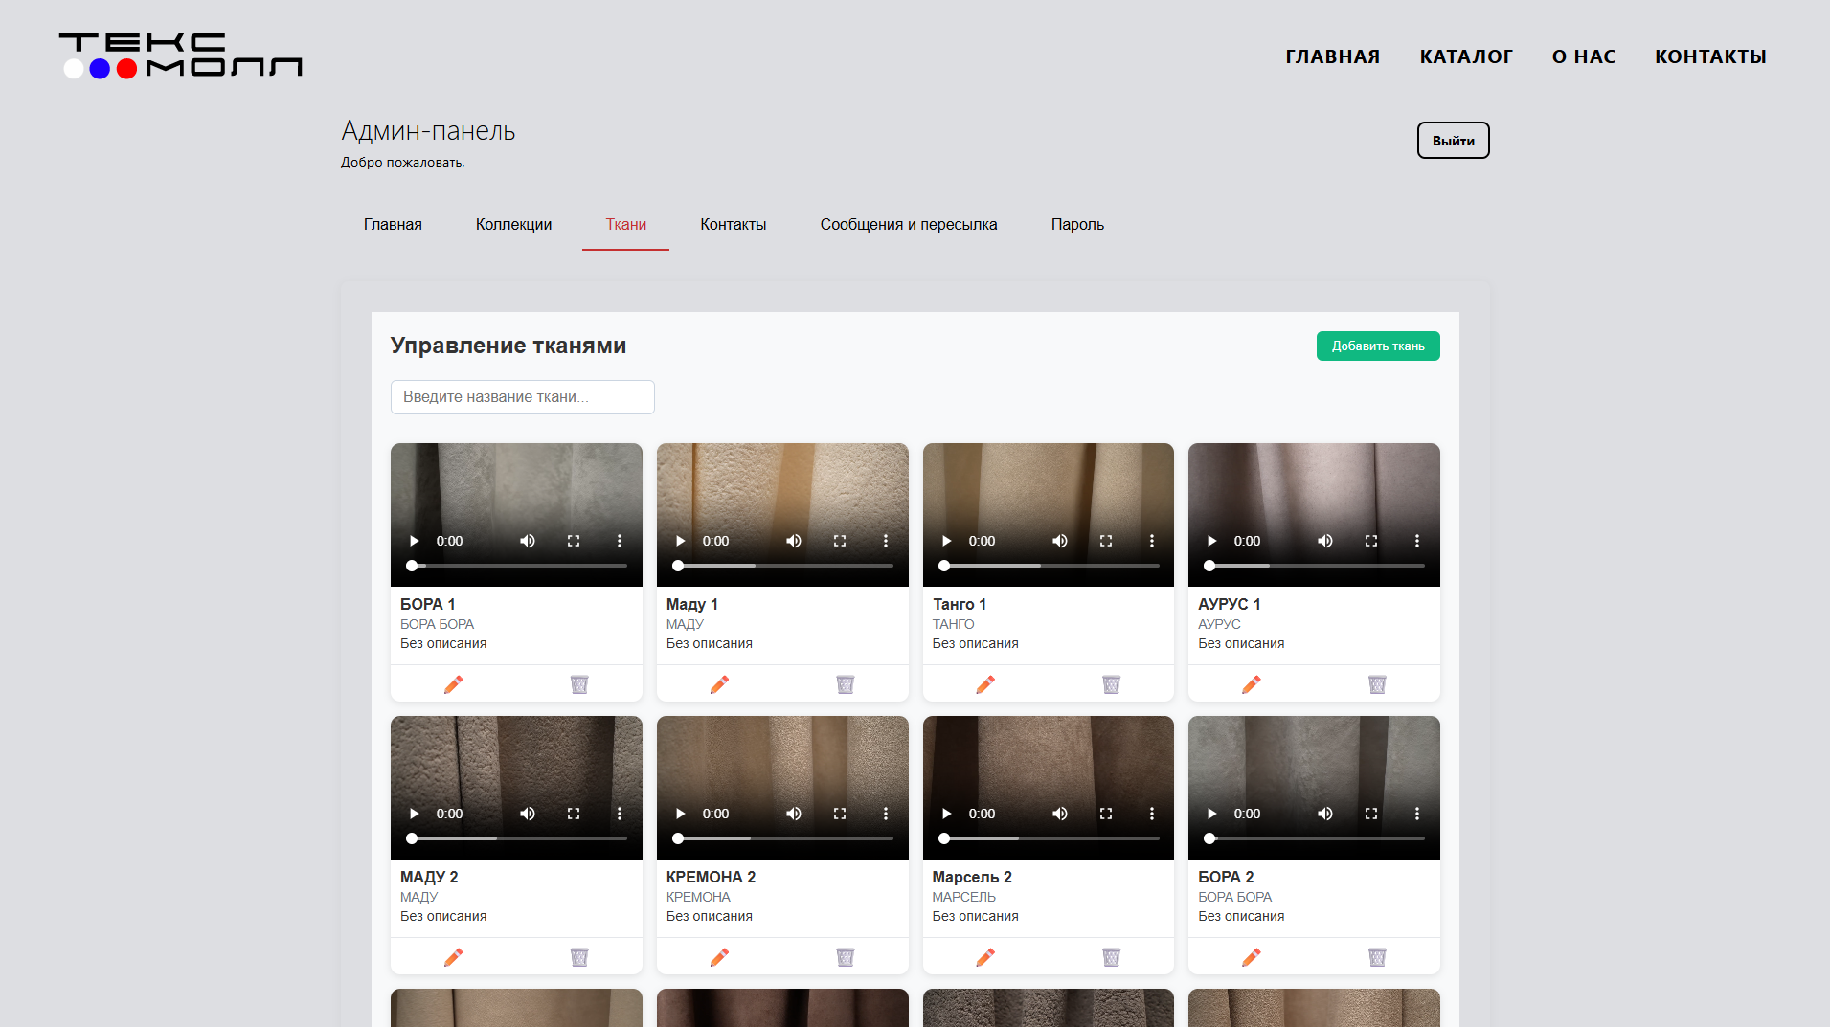Delete the Марсель 2 fabric via trash icon
Viewport: 1830px width, 1027px height.
[x=1112, y=957]
